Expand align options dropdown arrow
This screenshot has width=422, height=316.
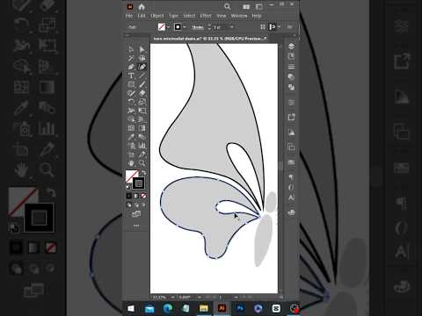pyautogui.click(x=279, y=27)
